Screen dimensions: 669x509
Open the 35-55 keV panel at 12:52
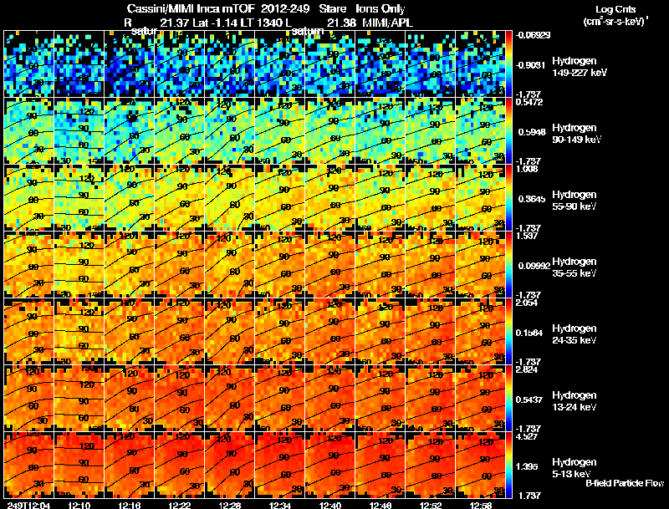tap(431, 265)
